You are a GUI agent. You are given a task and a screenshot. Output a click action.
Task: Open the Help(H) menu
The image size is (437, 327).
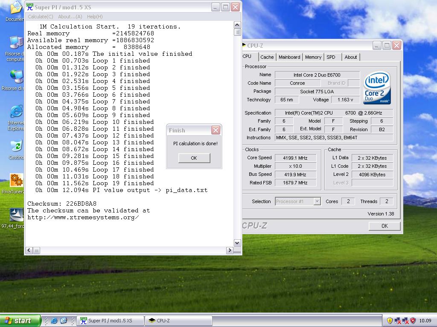point(95,17)
